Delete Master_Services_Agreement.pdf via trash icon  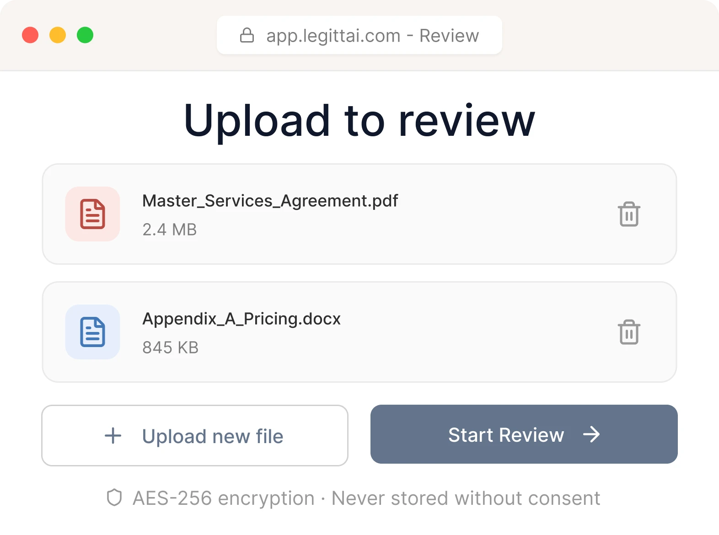click(628, 214)
